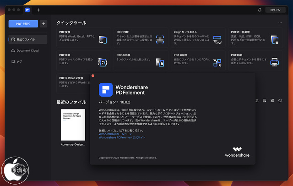This screenshot has height=186, width=293.
Task: Click the PDF batch process icon
Action: pos(275,40)
